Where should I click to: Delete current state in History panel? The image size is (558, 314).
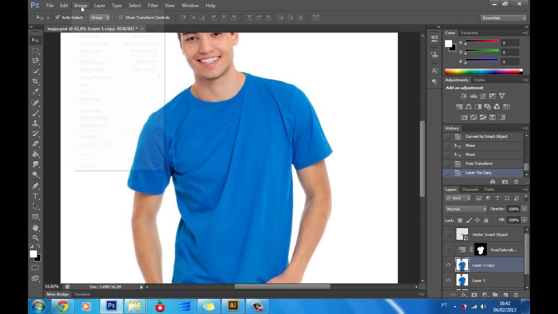click(x=516, y=182)
